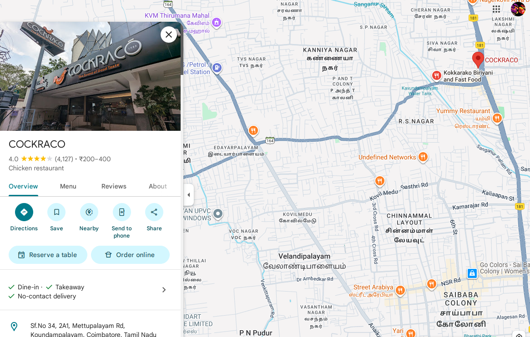
Task: Close the COCKRACO place panel
Action: click(169, 35)
